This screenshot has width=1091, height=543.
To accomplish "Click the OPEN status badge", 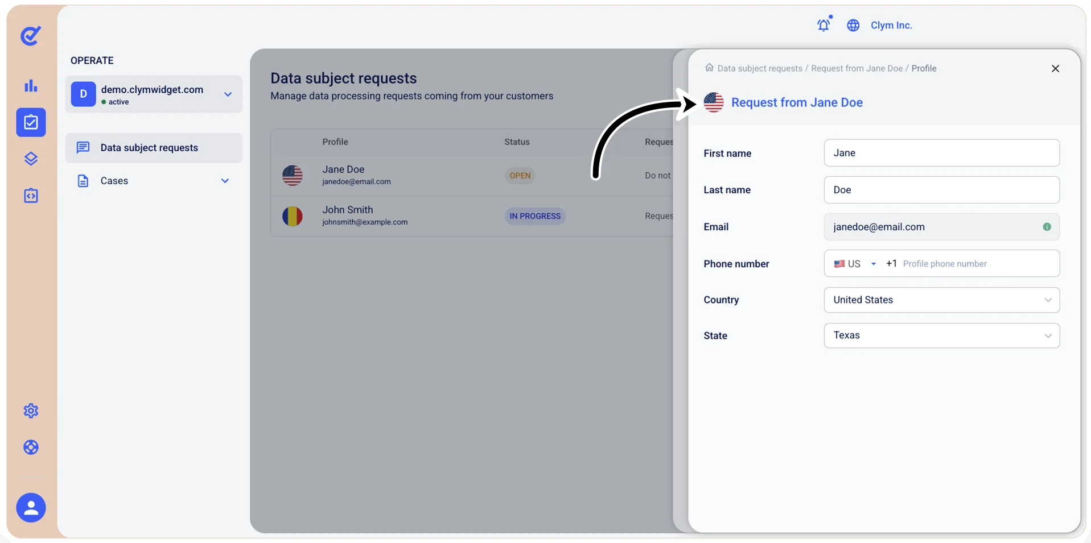I will tap(520, 176).
